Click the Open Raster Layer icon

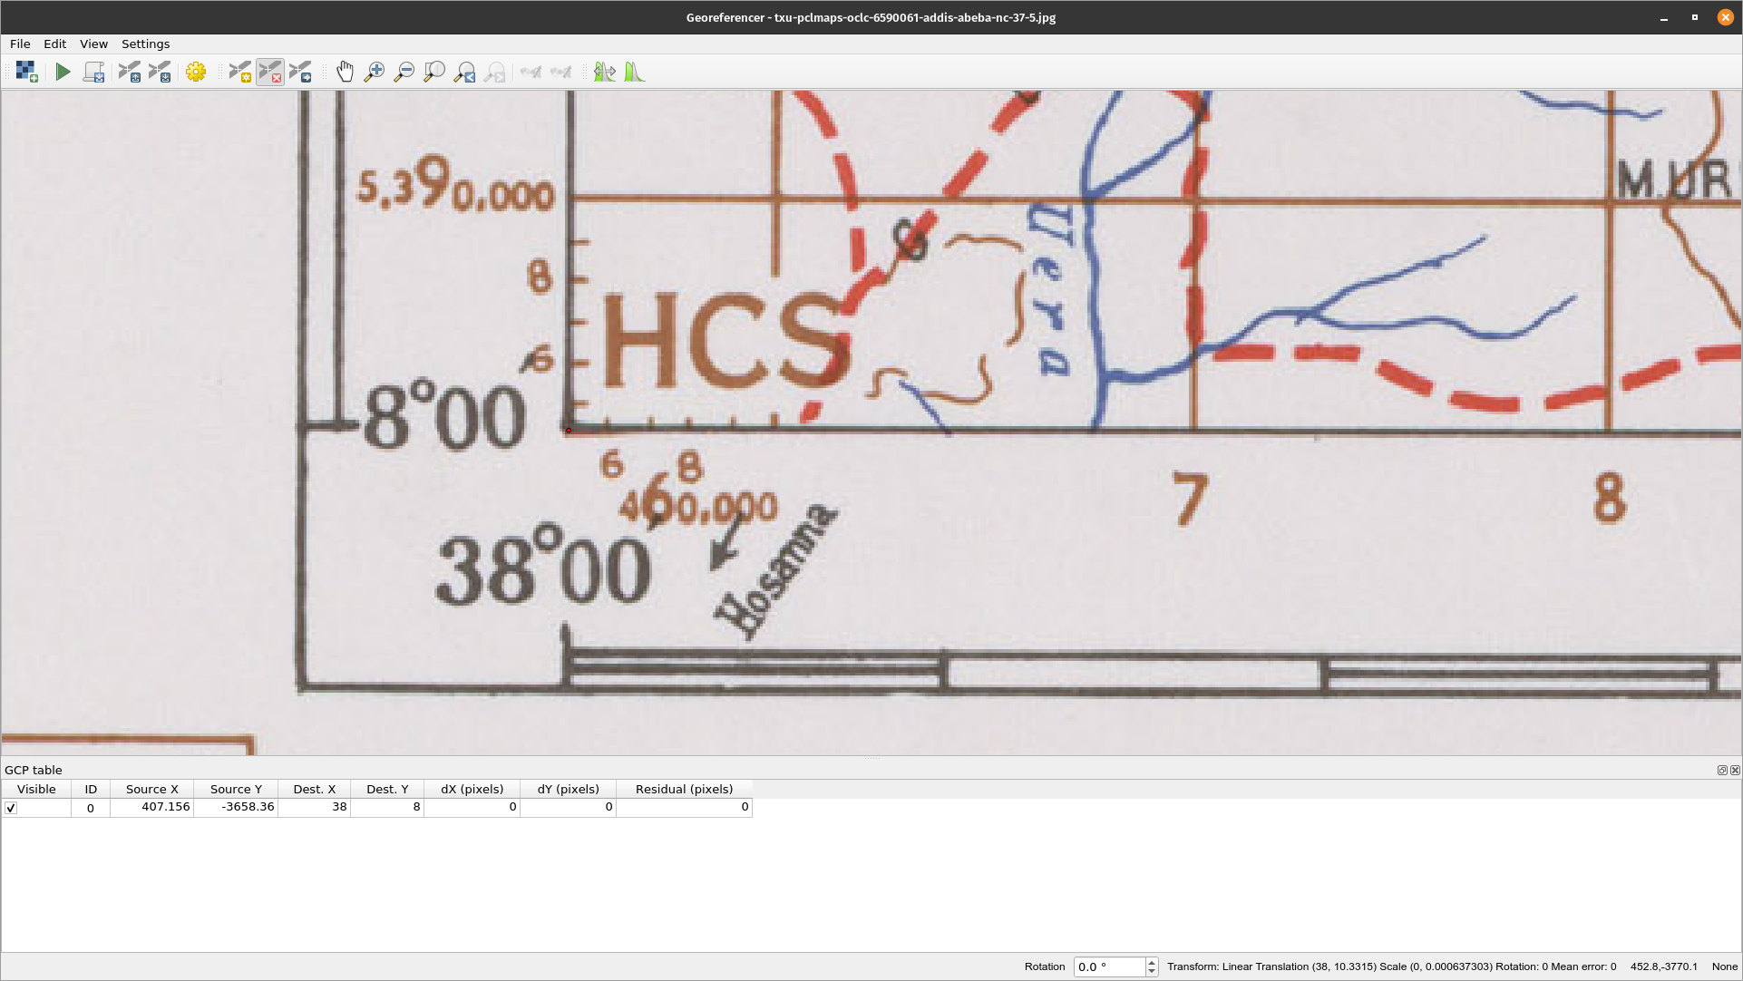(x=26, y=72)
